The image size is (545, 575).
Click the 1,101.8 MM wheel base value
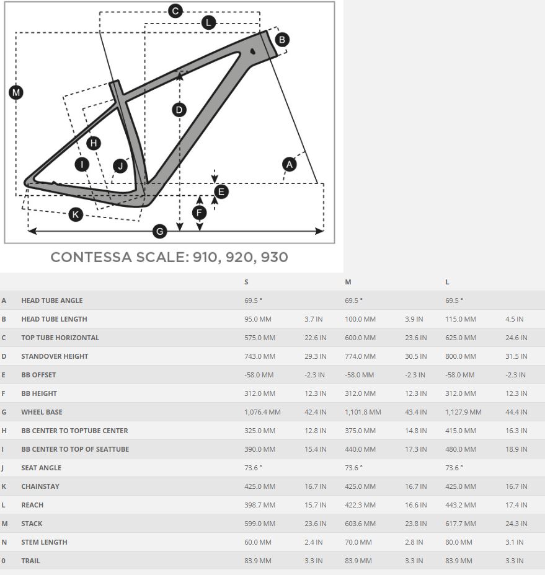coord(363,412)
